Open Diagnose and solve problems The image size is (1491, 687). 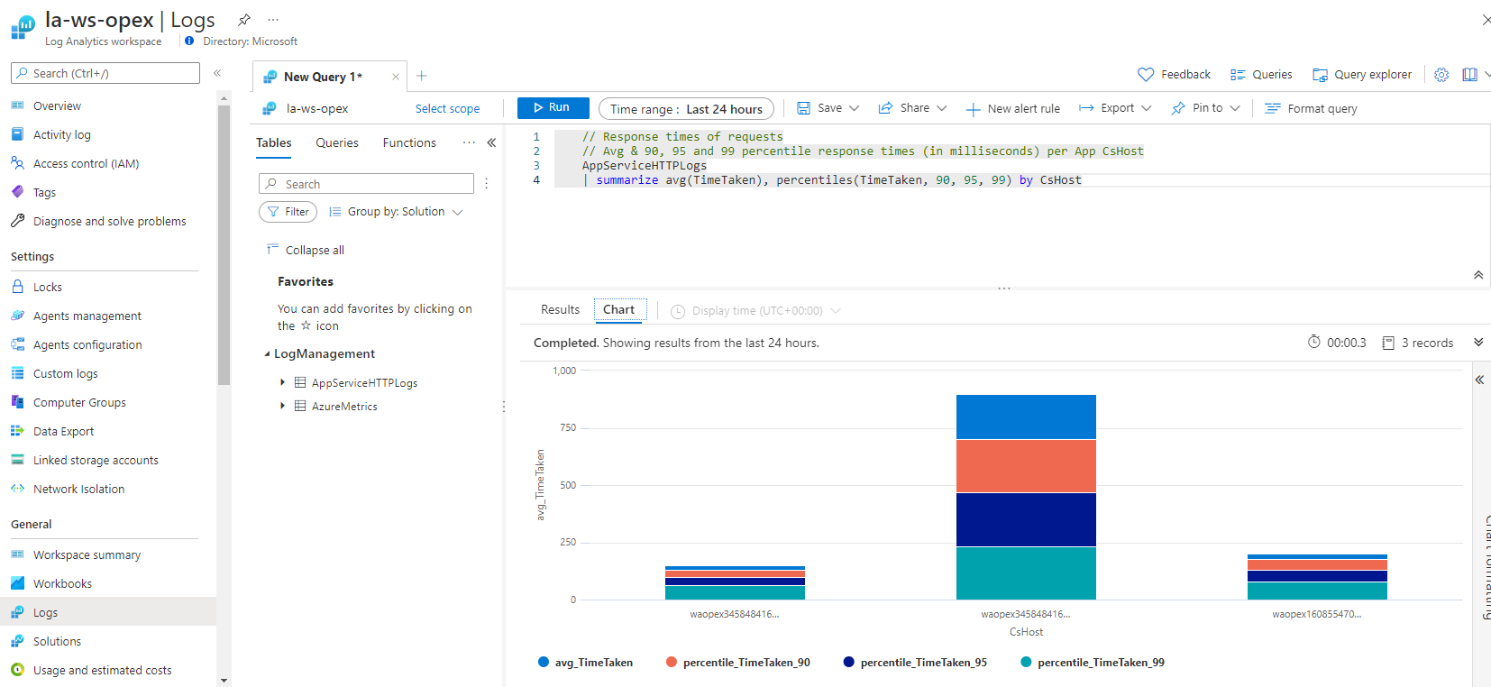(x=108, y=222)
